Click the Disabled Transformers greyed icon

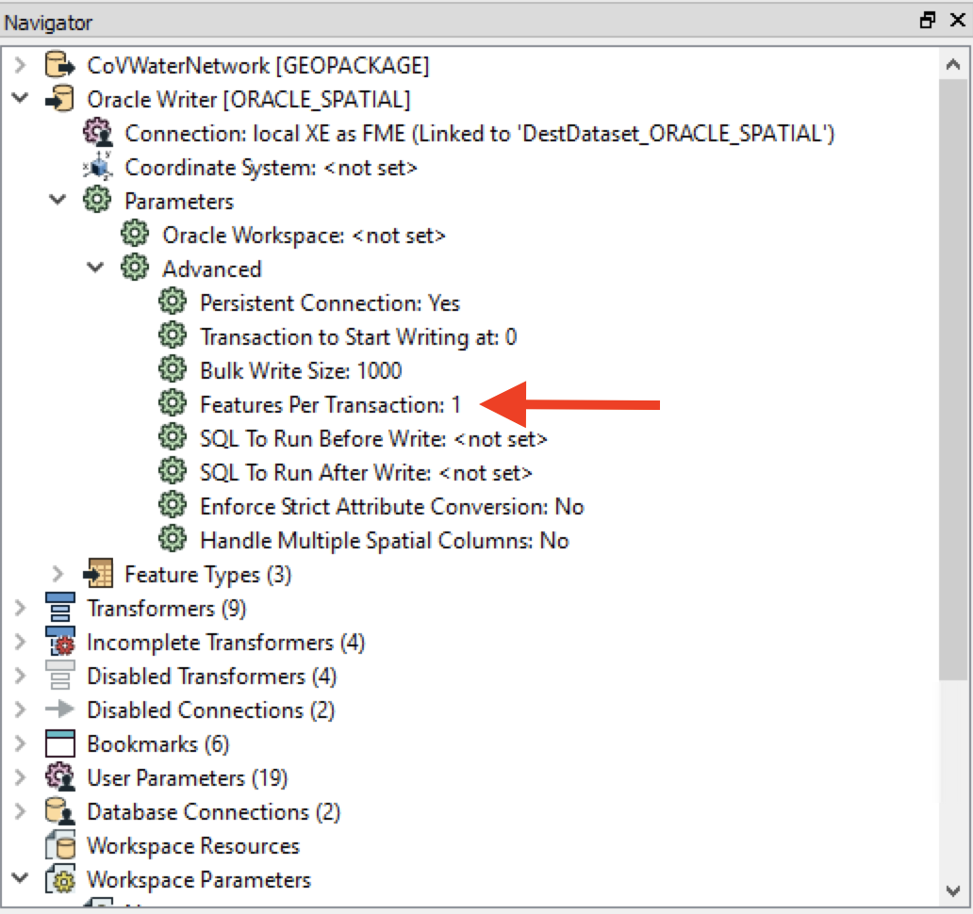60,675
